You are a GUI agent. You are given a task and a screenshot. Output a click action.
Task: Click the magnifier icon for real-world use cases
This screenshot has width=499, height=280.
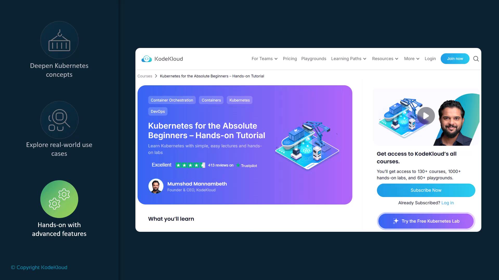pos(59,120)
